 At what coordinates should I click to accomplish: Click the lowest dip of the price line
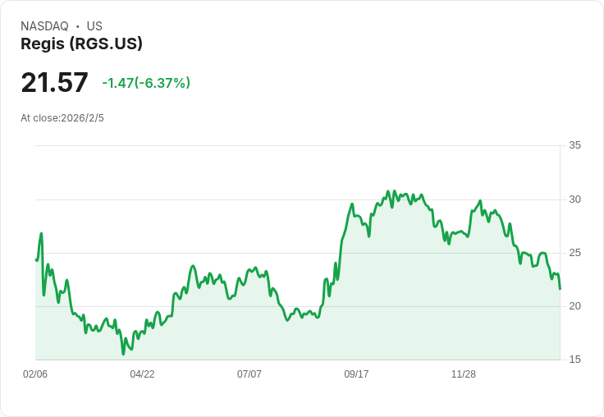pos(123,354)
